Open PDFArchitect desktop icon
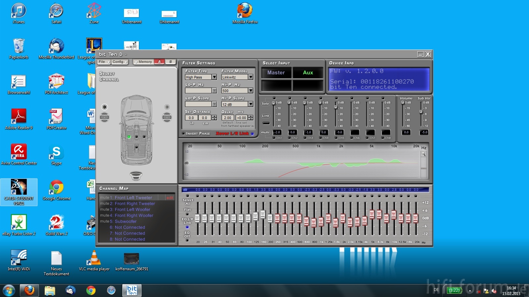Image resolution: width=529 pixels, height=297 pixels. click(x=57, y=84)
